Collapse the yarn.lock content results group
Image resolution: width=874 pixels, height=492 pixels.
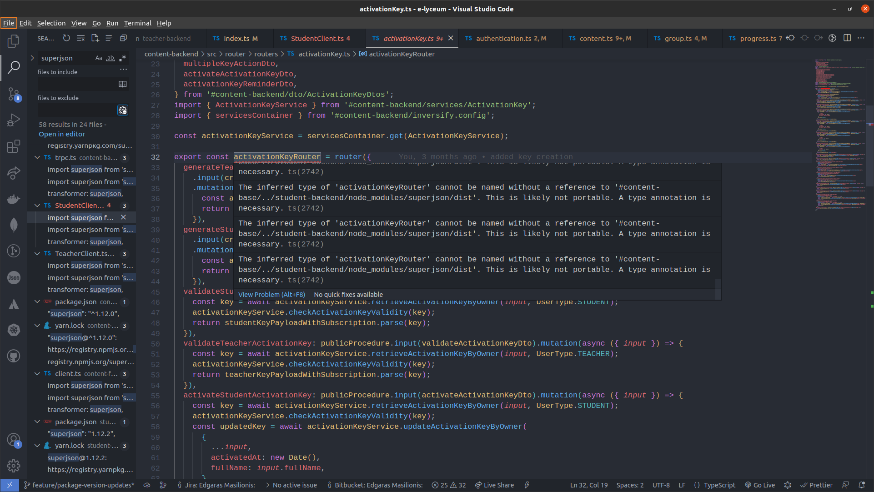[37, 326]
